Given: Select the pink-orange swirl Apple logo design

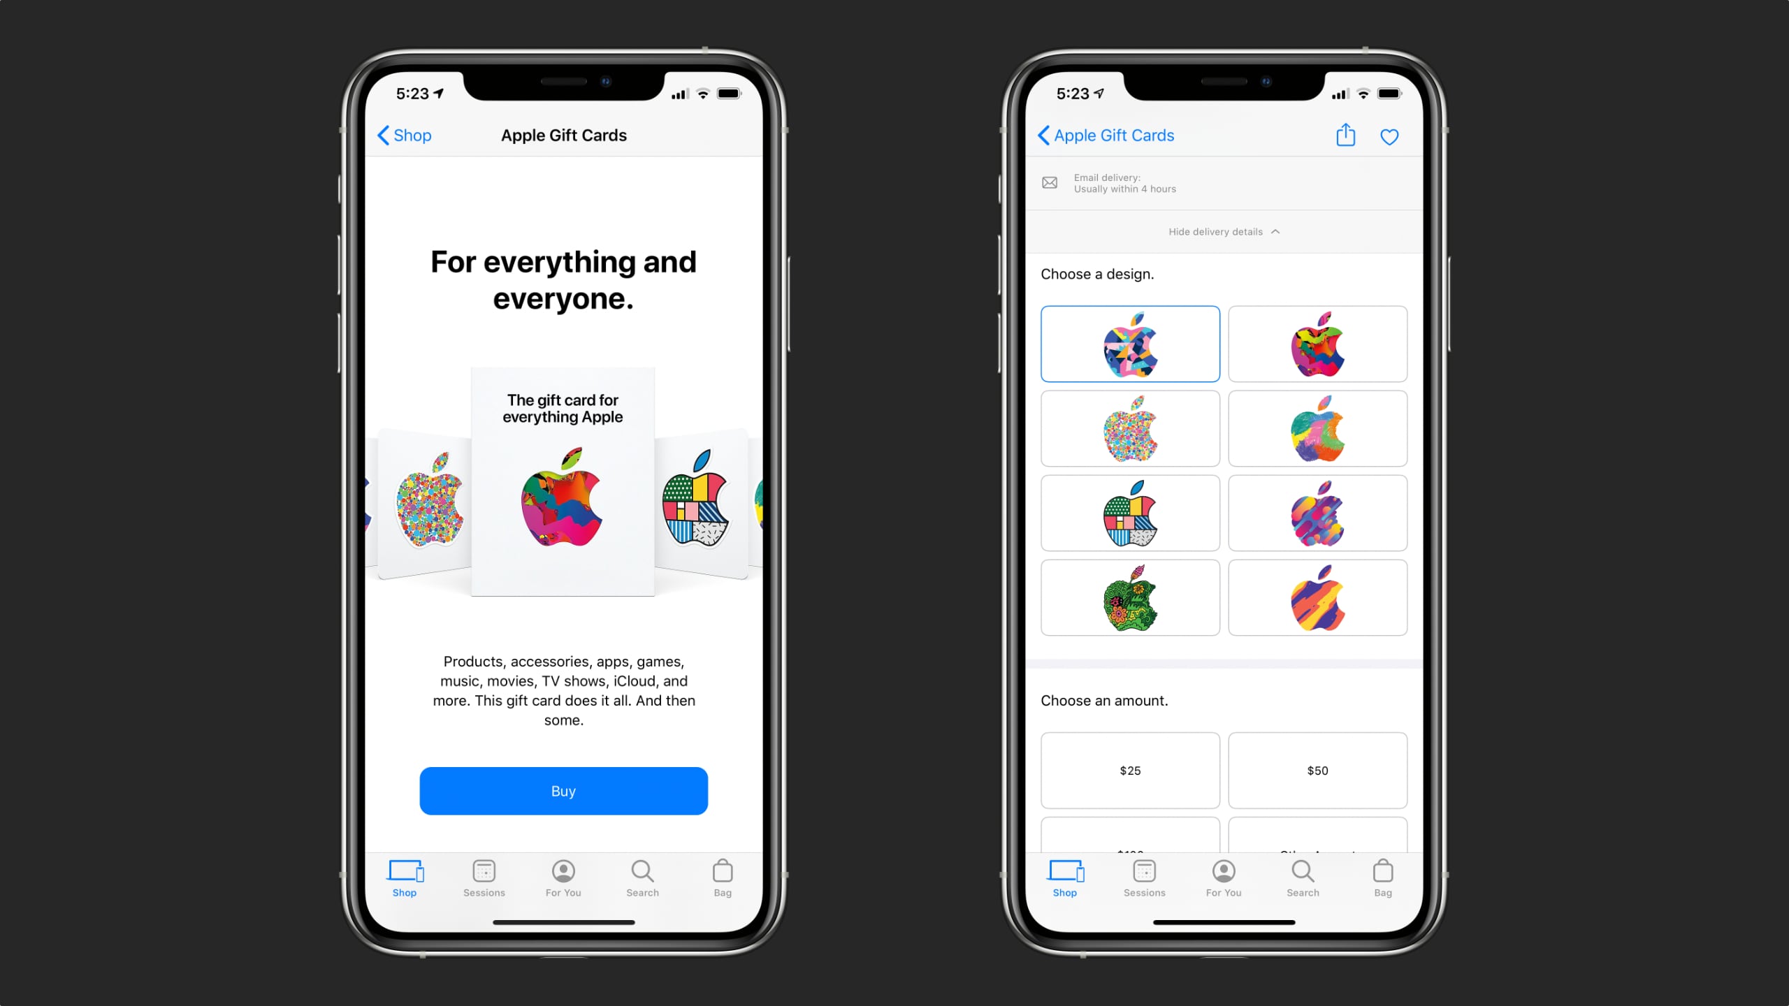Looking at the screenshot, I should click(1316, 597).
